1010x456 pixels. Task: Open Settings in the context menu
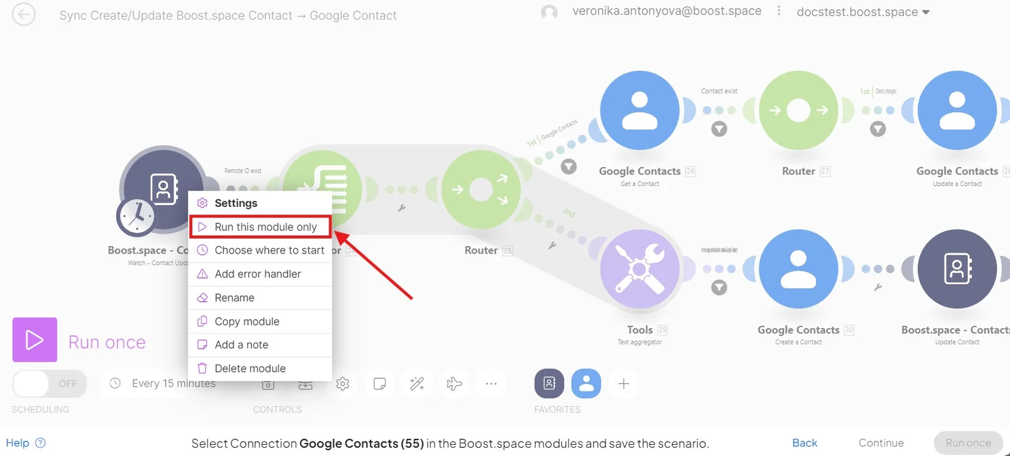[260, 203]
